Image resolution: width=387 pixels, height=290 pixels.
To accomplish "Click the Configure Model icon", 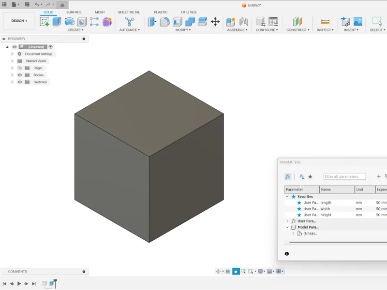I will coord(260,22).
